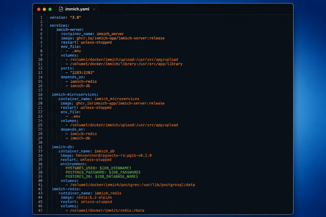Click the POSTGRES_USER variable name
The width and height of the screenshot is (326, 217).
pos(81,168)
